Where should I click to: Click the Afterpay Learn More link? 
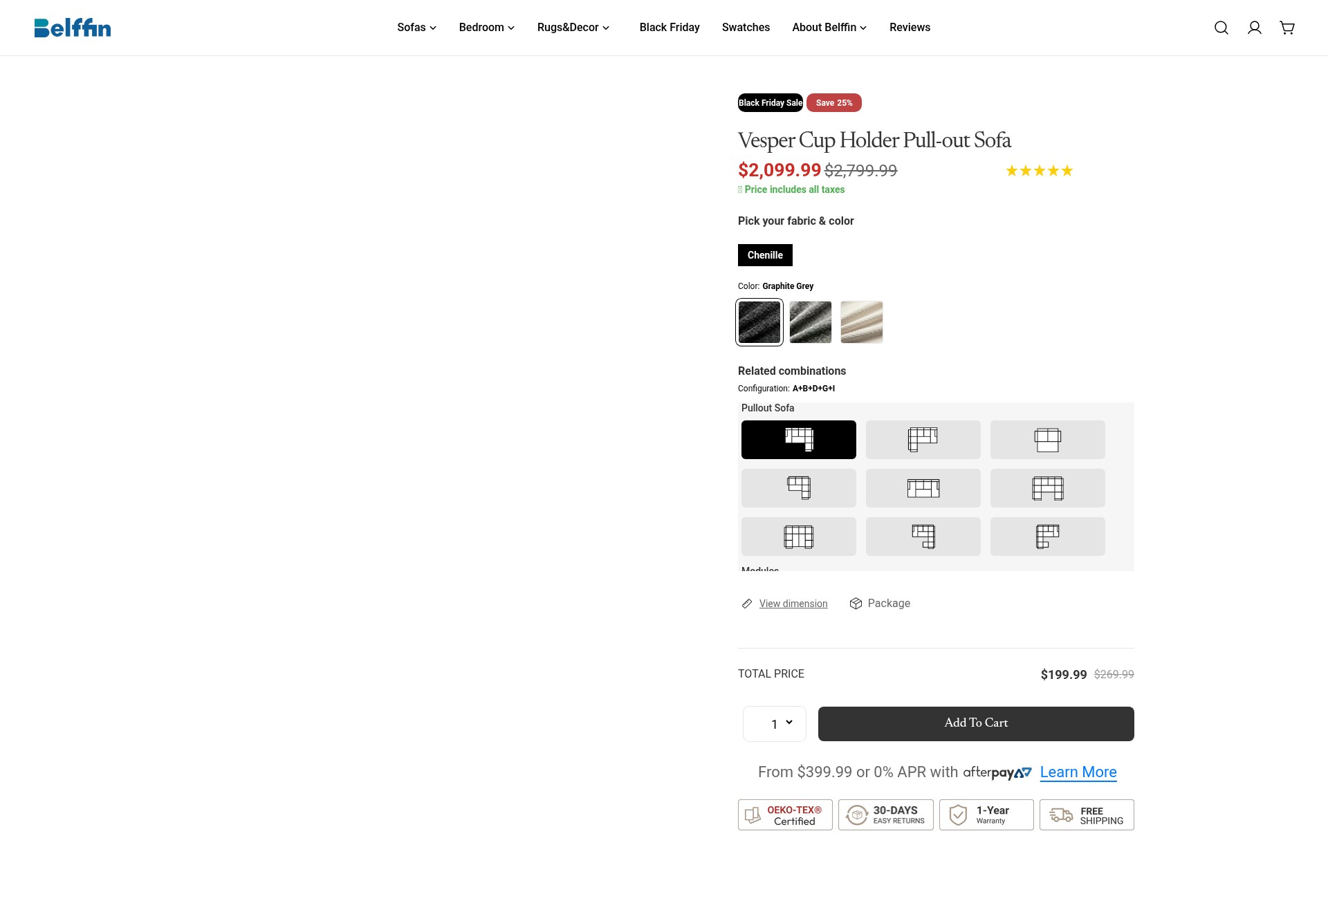point(1078,772)
